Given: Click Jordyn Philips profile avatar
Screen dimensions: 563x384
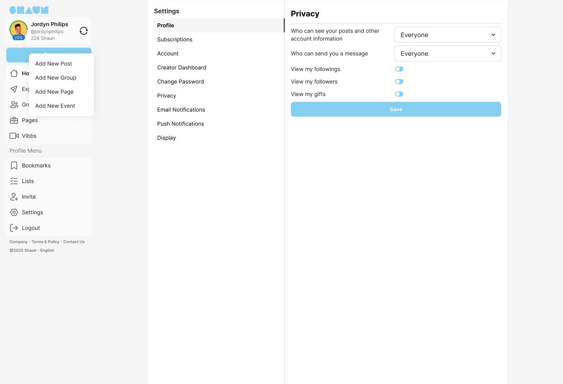Looking at the screenshot, I should 18,30.
